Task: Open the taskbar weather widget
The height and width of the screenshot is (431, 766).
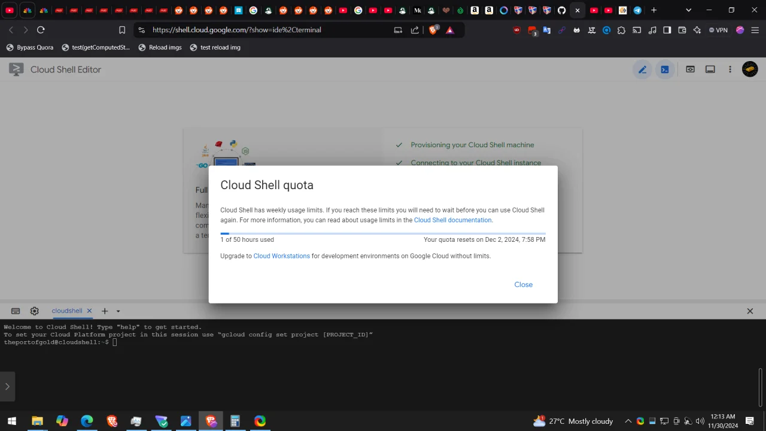Action: 573,421
